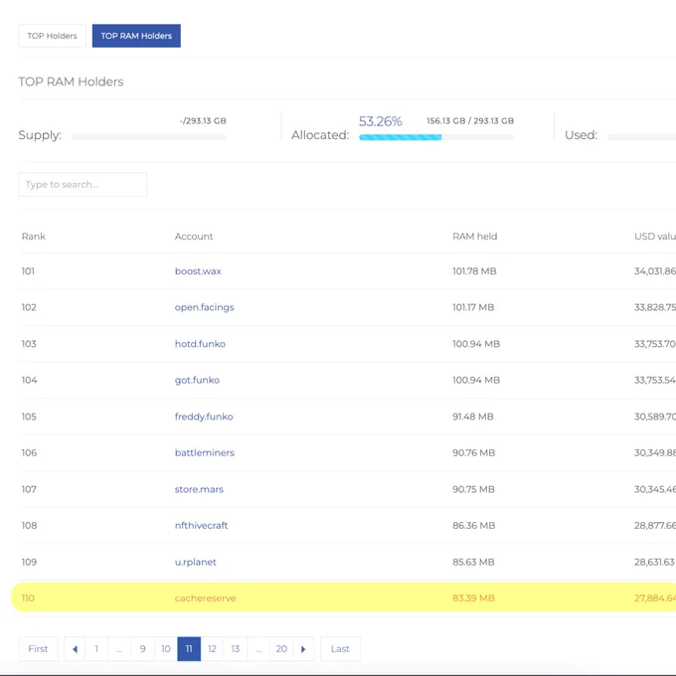Image resolution: width=676 pixels, height=676 pixels.
Task: Click the 101.17 MB RAM value
Action: click(x=473, y=307)
